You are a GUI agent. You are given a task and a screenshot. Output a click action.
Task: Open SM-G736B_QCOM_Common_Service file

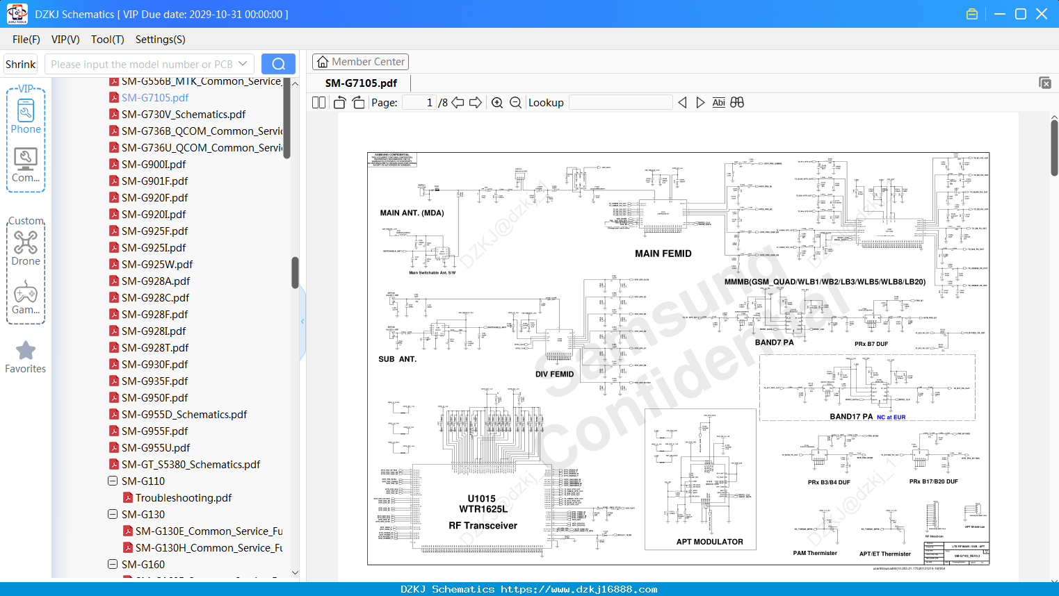(x=202, y=131)
